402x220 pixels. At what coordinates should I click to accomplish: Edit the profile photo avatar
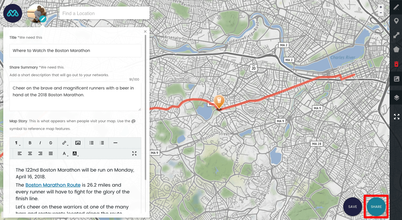click(x=37, y=14)
